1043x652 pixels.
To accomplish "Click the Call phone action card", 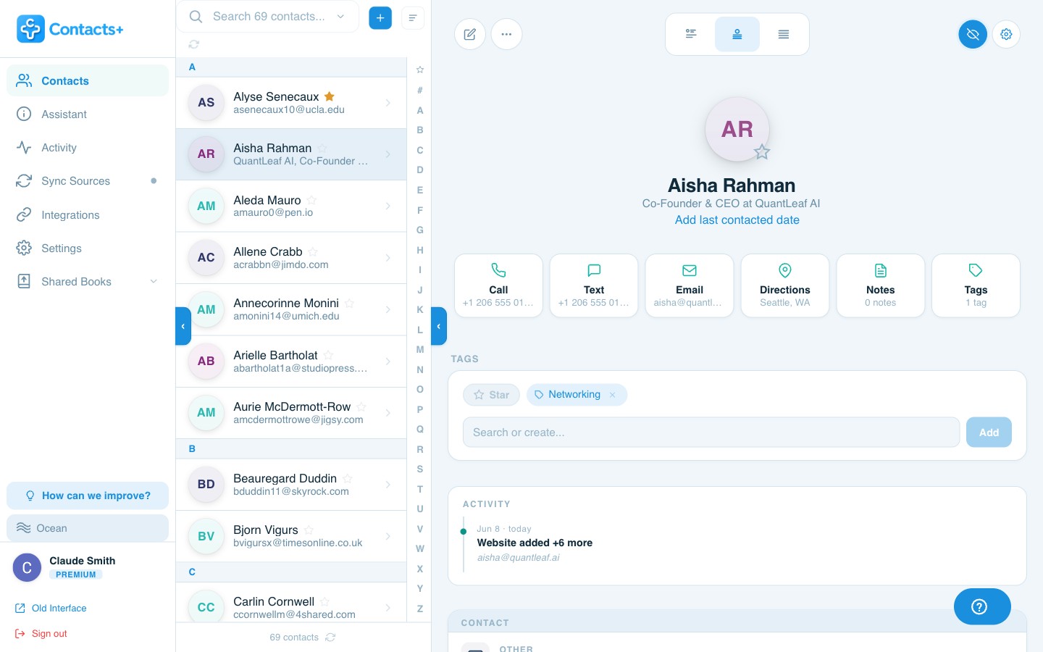I will [498, 285].
